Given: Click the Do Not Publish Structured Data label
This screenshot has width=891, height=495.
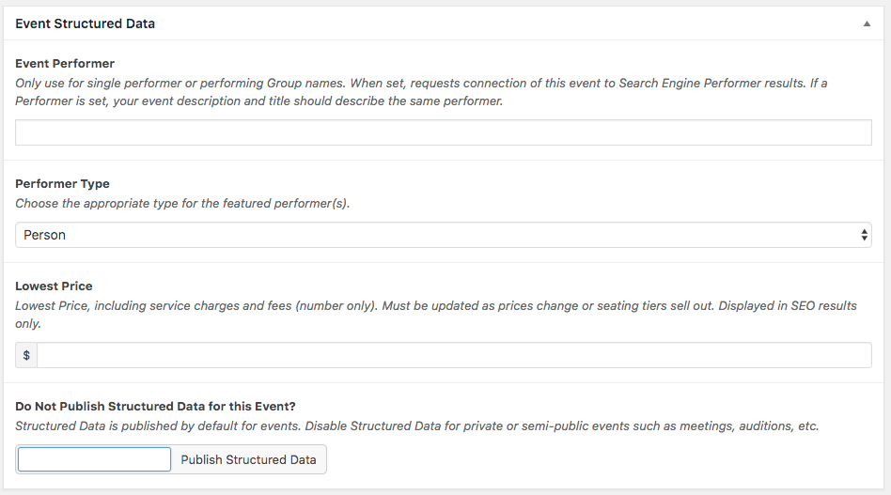Looking at the screenshot, I should [155, 407].
